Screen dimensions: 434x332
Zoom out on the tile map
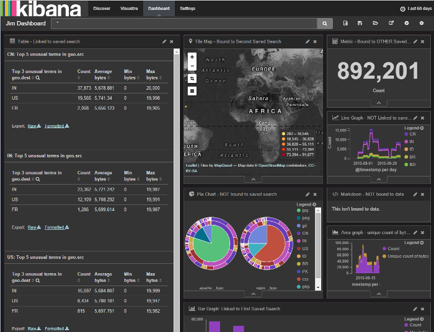(x=192, y=66)
